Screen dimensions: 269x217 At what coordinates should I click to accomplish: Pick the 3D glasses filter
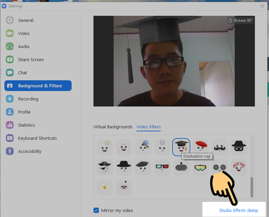point(162,167)
